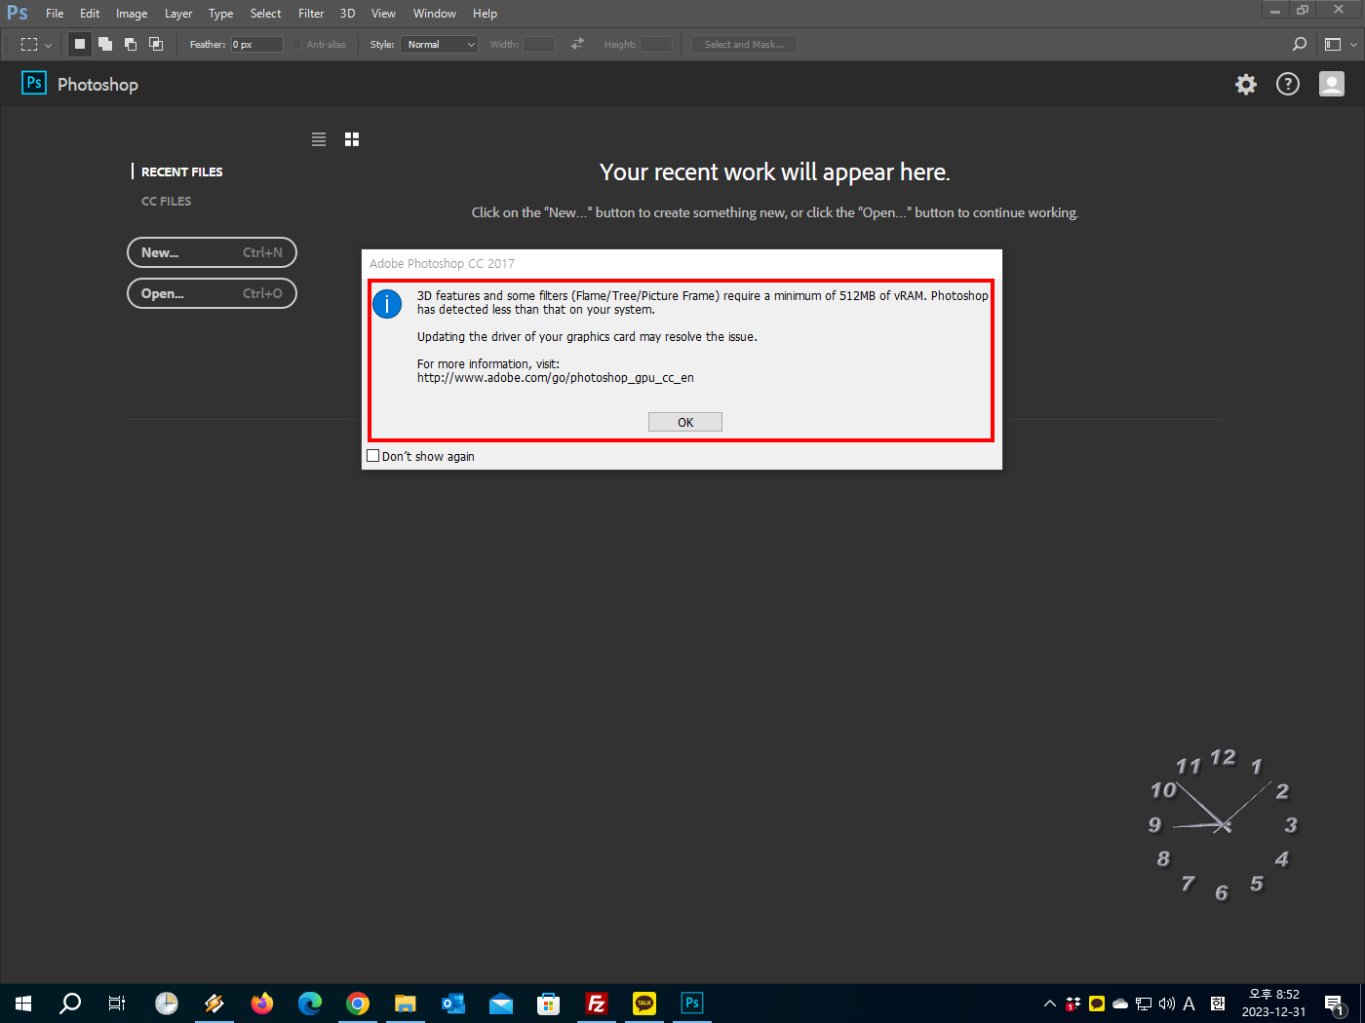Click the New... button
Viewport: 1365px width, 1023px height.
tap(212, 252)
